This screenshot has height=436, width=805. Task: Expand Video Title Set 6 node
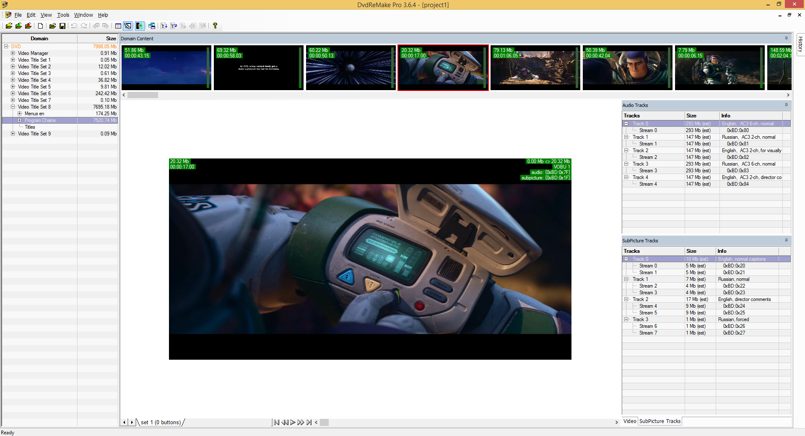pyautogui.click(x=13, y=93)
